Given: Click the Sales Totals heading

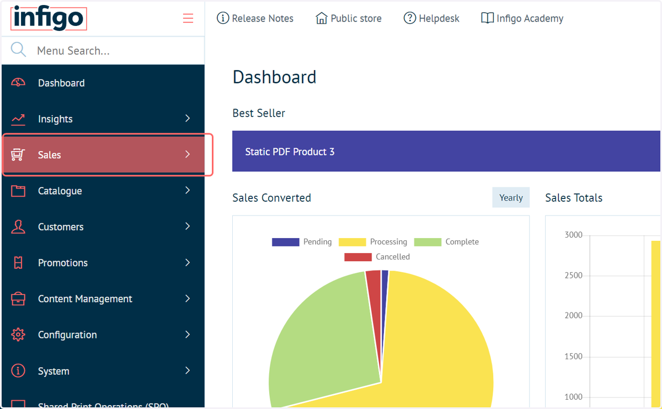Looking at the screenshot, I should click(x=574, y=197).
